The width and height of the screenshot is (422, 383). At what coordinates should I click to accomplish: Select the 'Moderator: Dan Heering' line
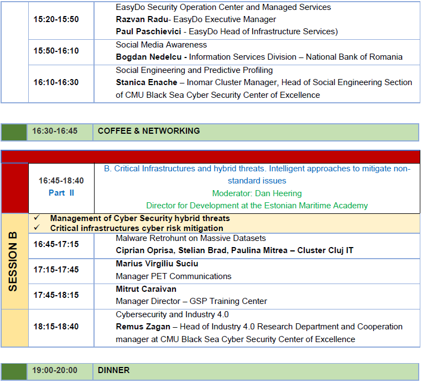[257, 193]
